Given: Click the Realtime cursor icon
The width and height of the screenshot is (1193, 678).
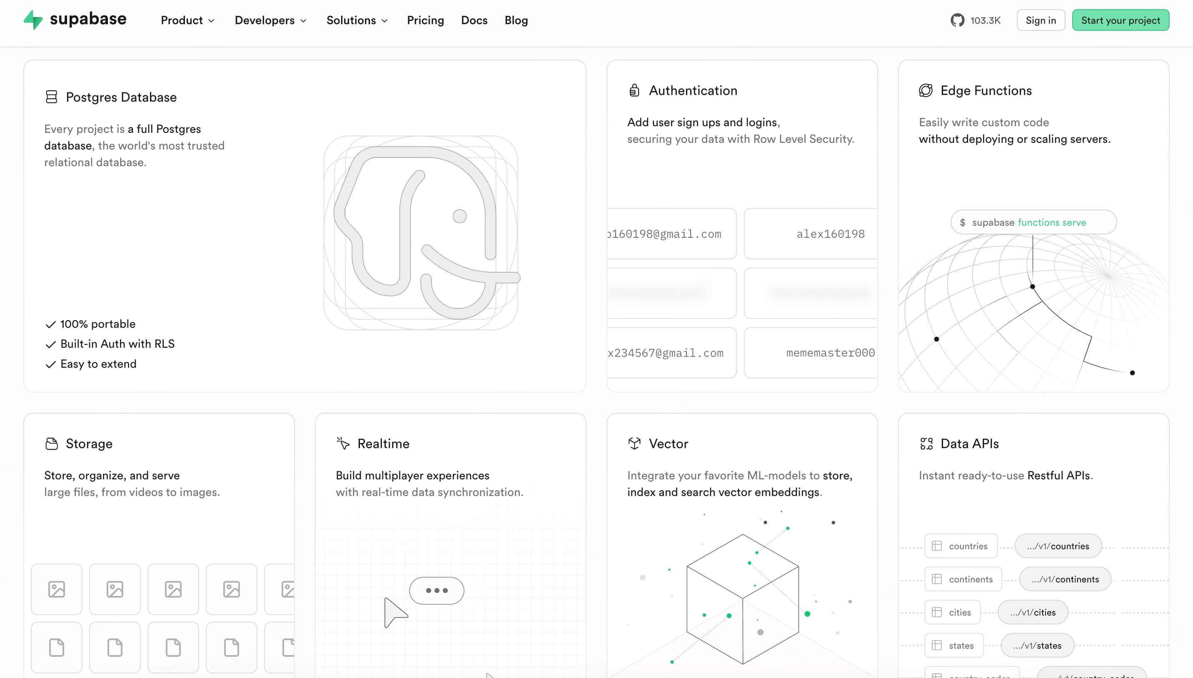Looking at the screenshot, I should click(343, 443).
